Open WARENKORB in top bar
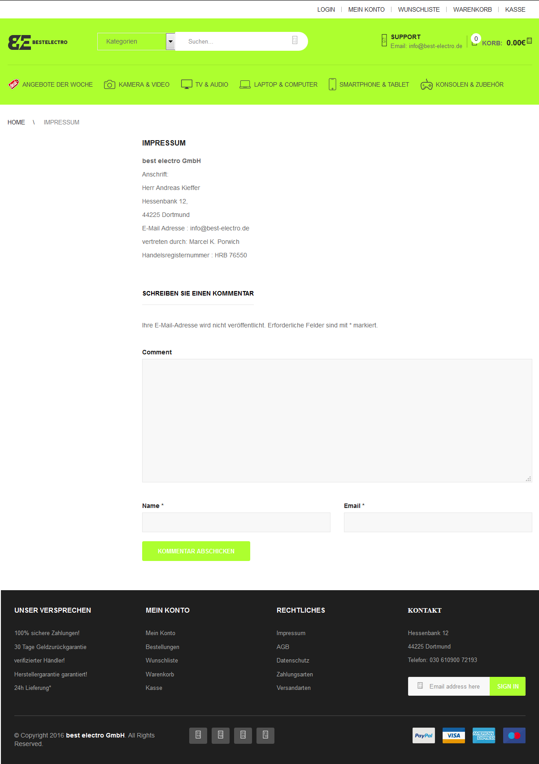This screenshot has height=764, width=539. (x=473, y=9)
